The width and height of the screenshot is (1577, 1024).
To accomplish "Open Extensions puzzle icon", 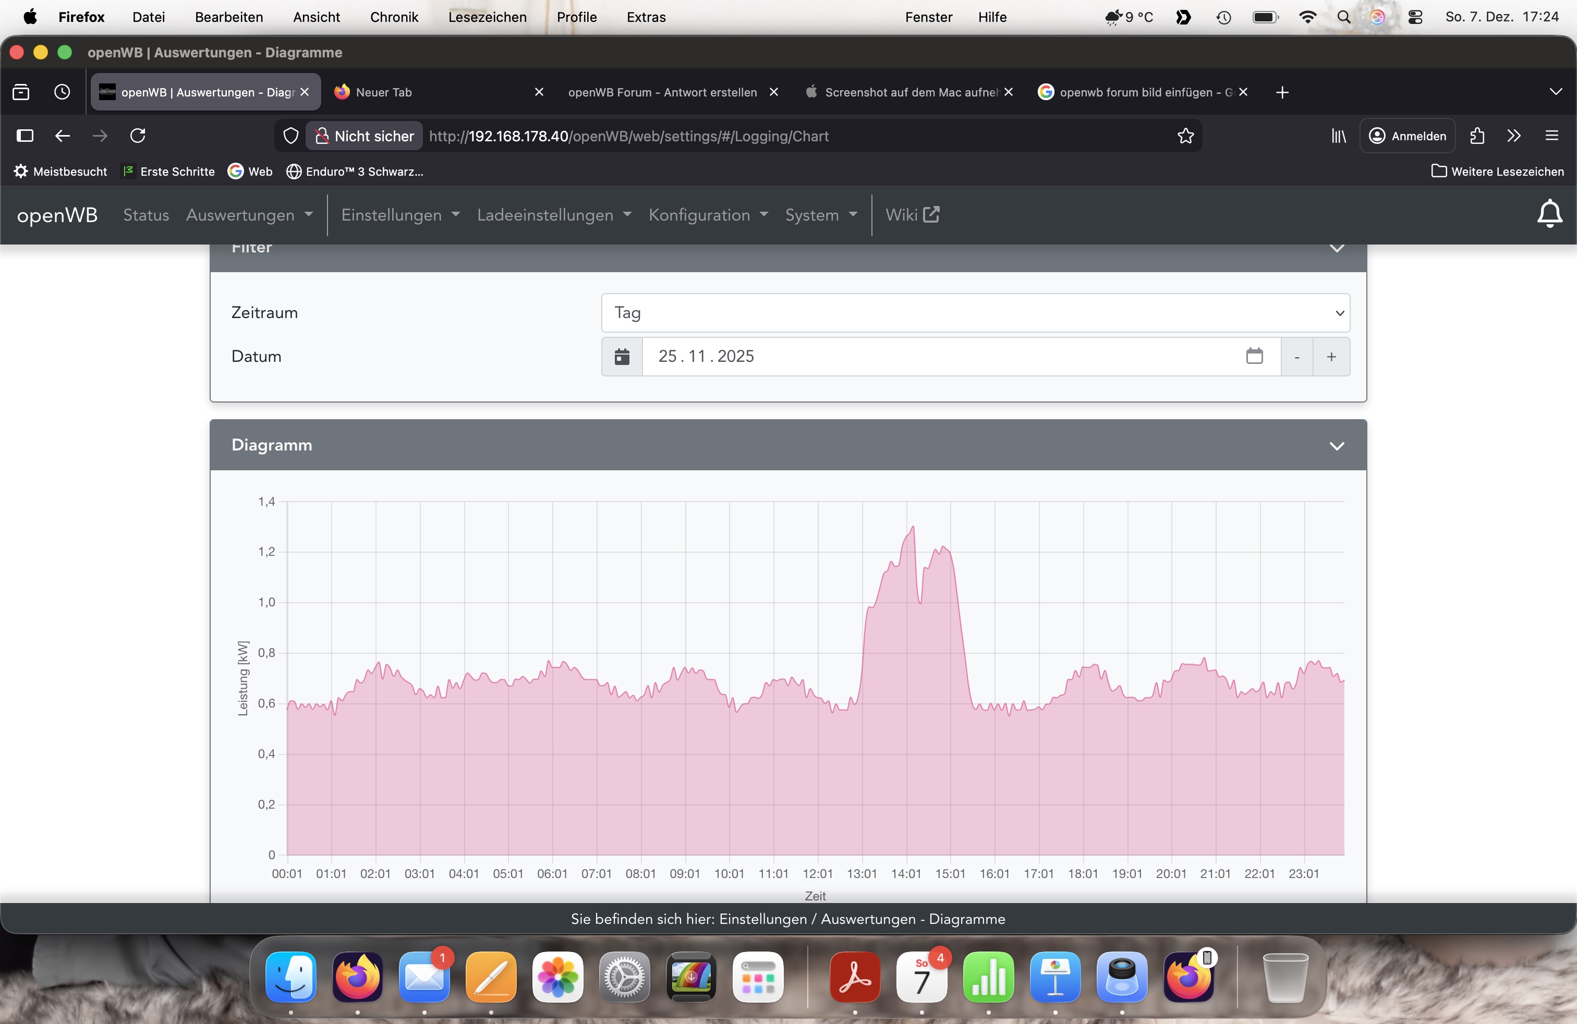I will point(1477,136).
